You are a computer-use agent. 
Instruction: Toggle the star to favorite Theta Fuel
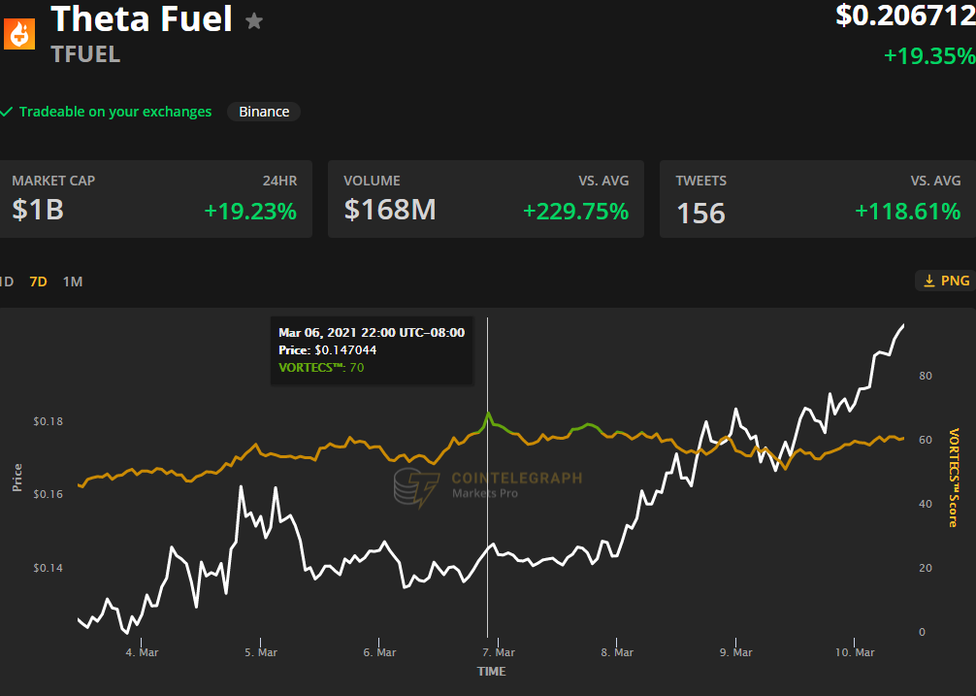(253, 18)
